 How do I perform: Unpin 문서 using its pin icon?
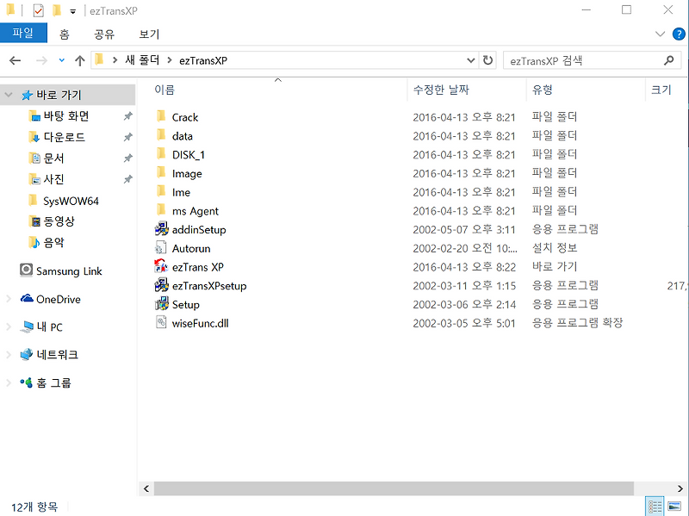[127, 159]
